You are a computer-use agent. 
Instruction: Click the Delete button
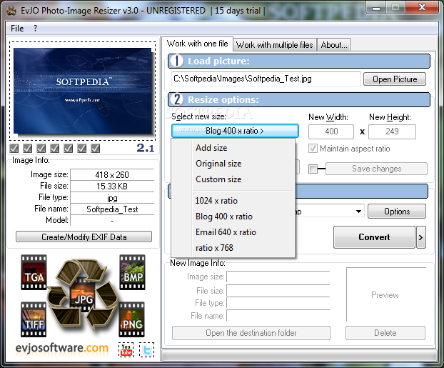pos(385,333)
